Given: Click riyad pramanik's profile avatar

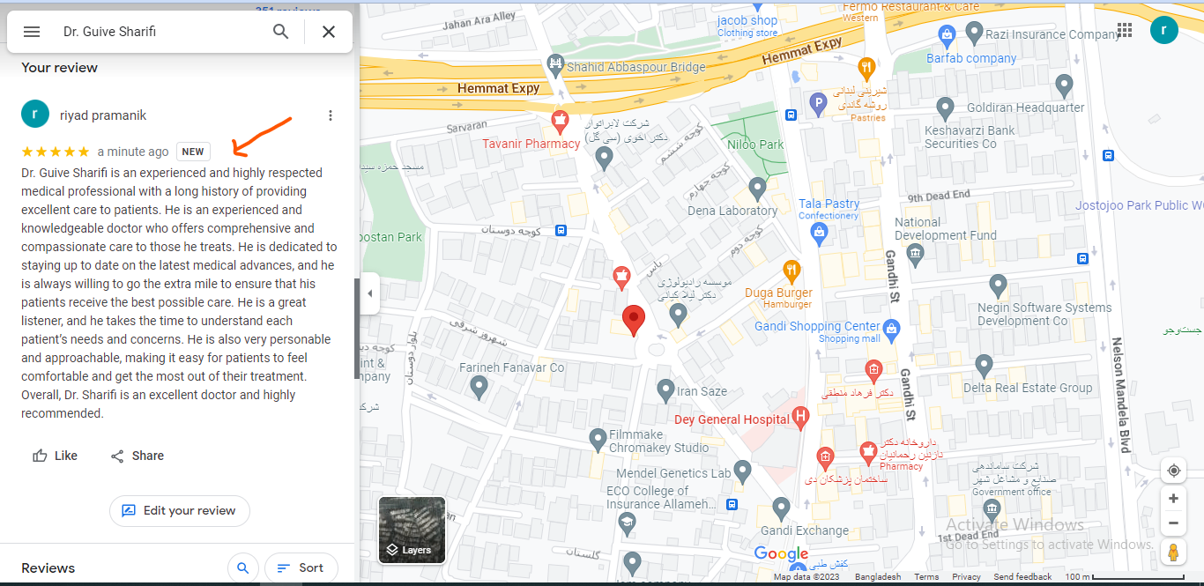Looking at the screenshot, I should (x=35, y=114).
